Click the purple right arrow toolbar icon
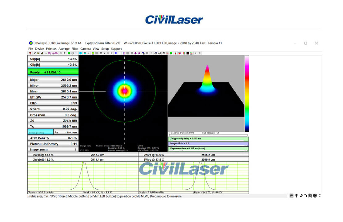This screenshot has width=343, height=222. tap(139, 53)
